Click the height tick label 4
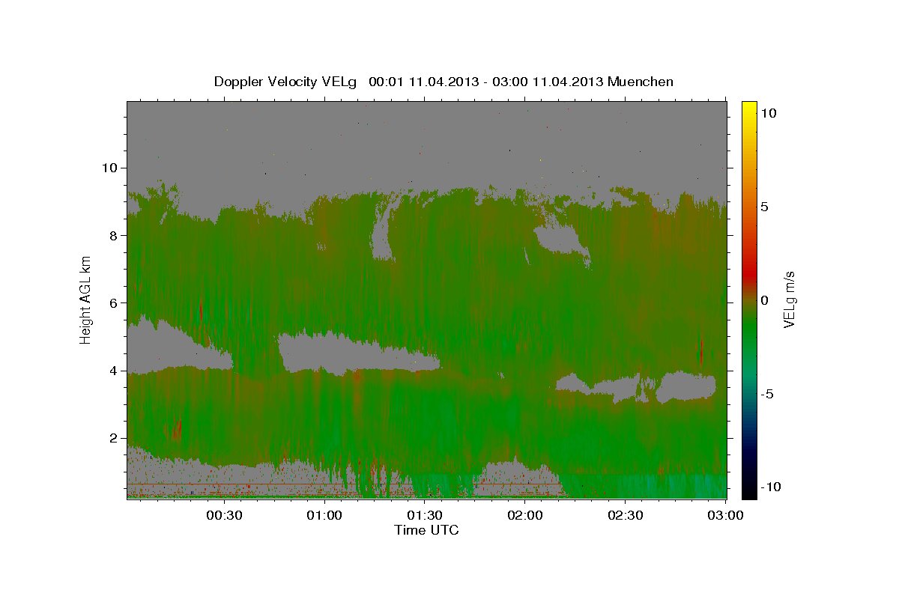This screenshot has width=899, height=599. [115, 370]
